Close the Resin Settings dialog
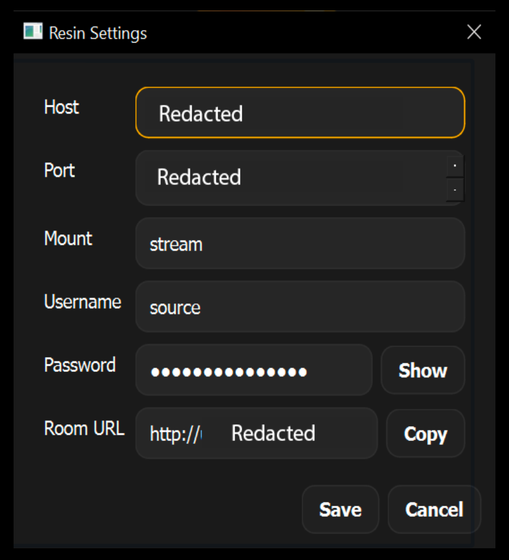The width and height of the screenshot is (509, 560). [474, 32]
